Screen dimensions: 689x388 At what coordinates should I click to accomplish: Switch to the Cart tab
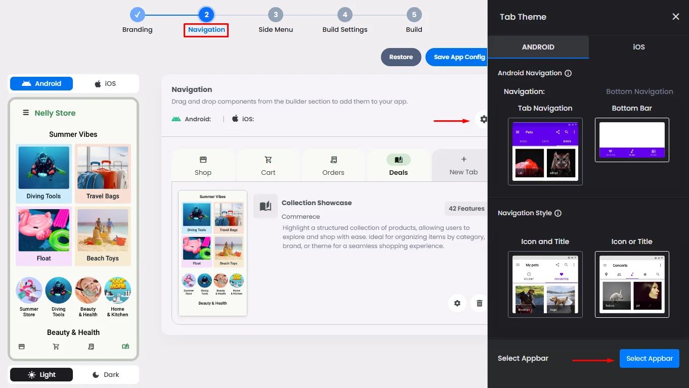coord(268,165)
